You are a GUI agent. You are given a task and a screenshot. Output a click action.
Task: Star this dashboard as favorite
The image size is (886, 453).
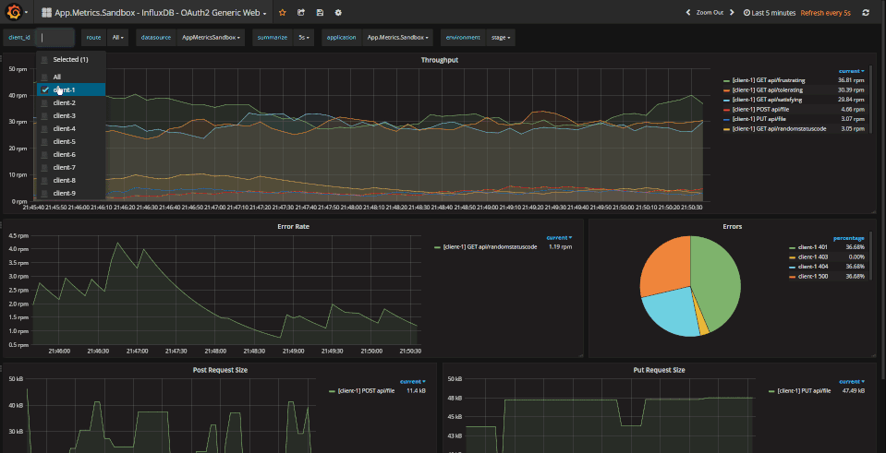tap(283, 13)
